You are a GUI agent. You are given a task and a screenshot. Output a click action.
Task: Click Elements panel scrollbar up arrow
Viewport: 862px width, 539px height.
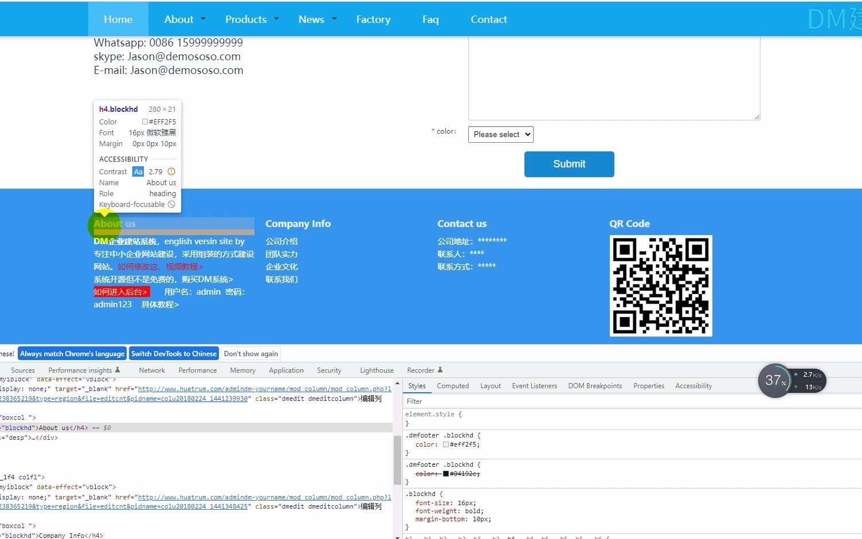397,382
